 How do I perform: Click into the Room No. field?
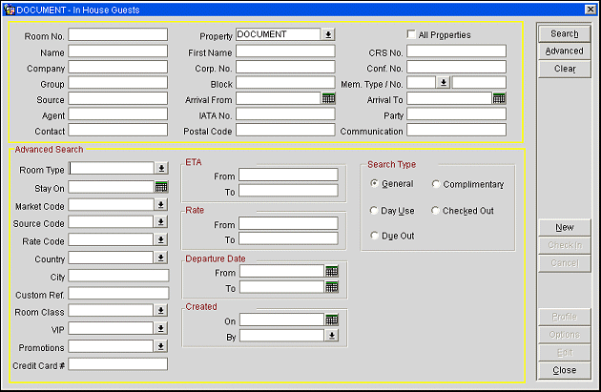click(117, 35)
